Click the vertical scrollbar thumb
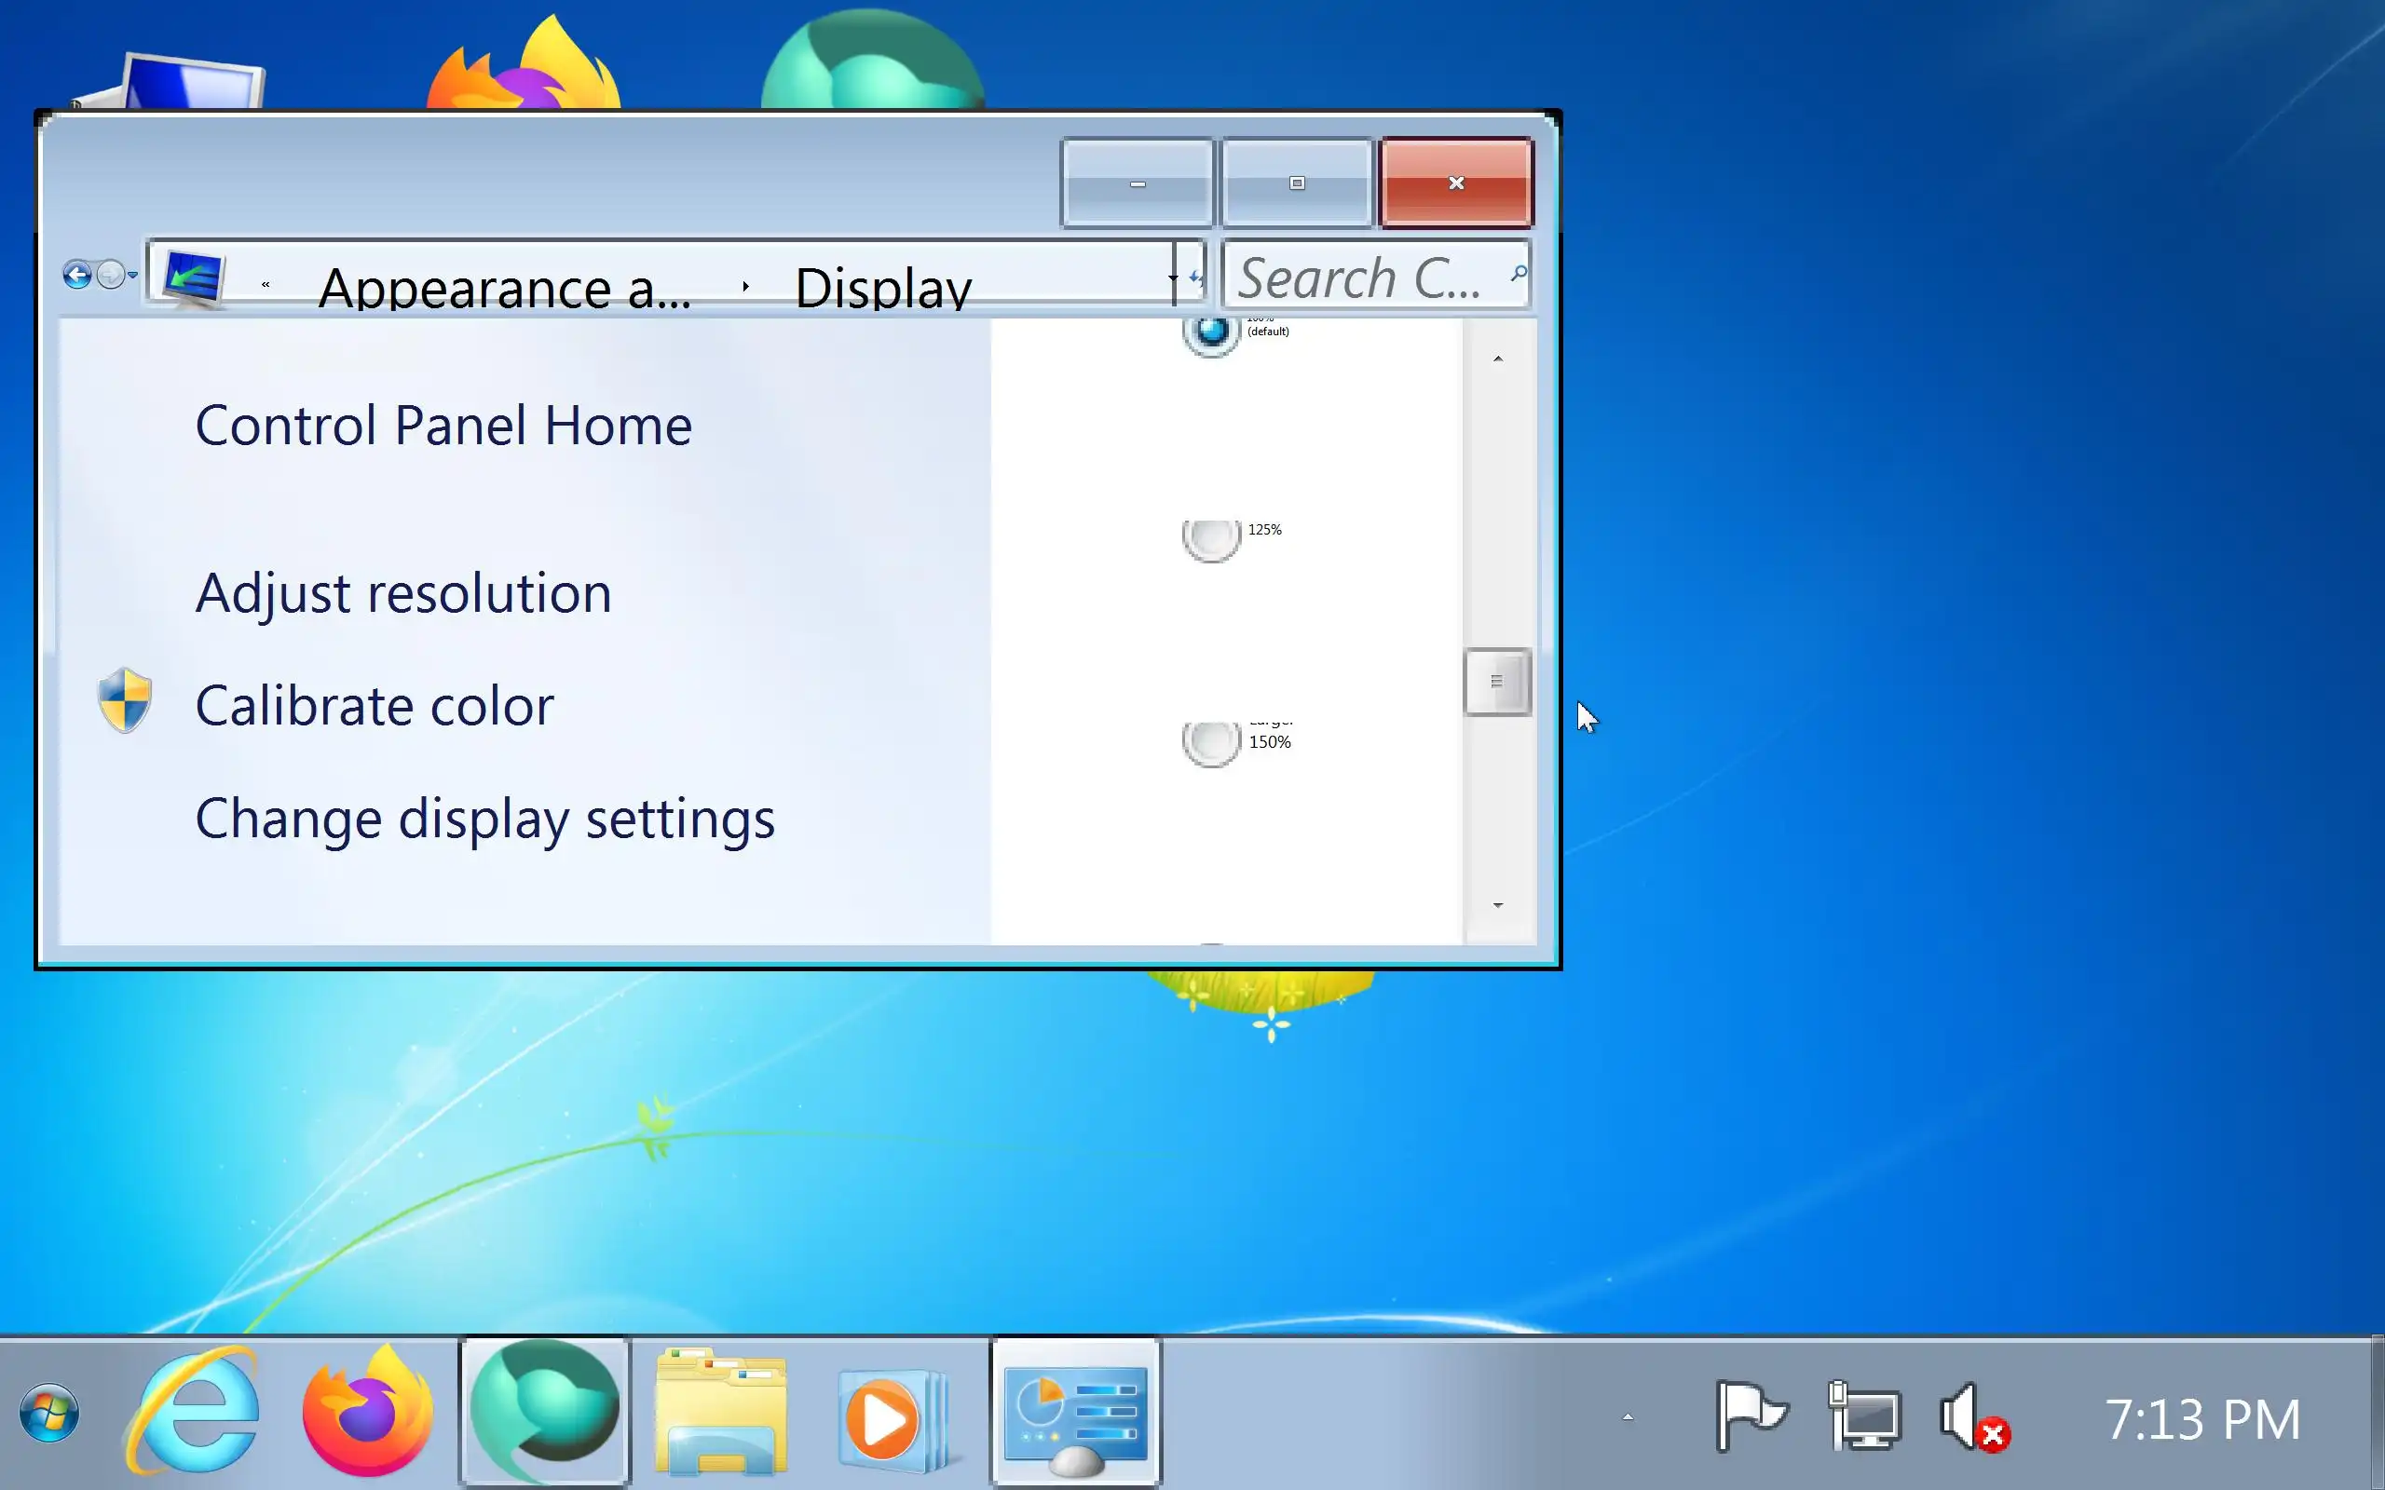The image size is (2385, 1490). (x=1496, y=682)
